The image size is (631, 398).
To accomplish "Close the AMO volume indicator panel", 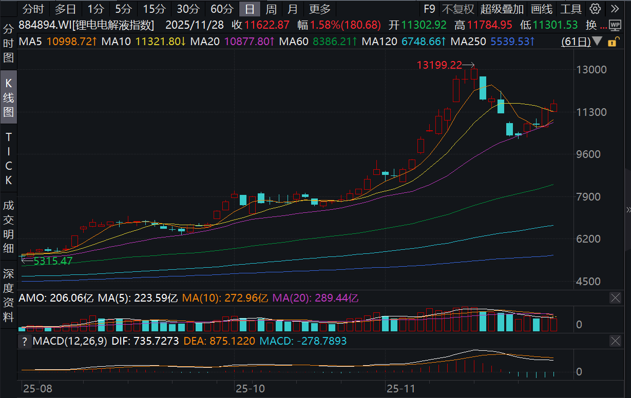I will coord(615,298).
